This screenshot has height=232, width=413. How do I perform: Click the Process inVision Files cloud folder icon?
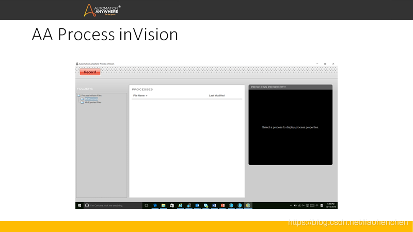pos(79,95)
